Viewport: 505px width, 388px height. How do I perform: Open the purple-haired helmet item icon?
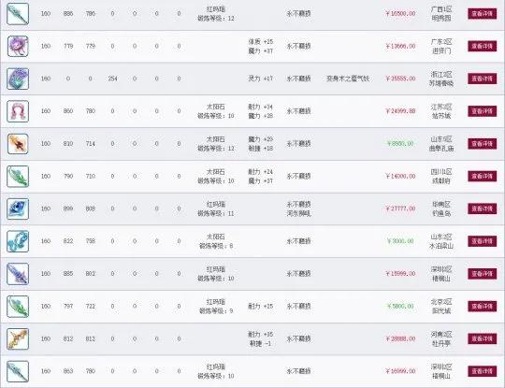point(18,47)
